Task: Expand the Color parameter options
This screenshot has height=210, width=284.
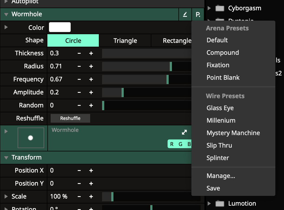Action: click(x=6, y=27)
